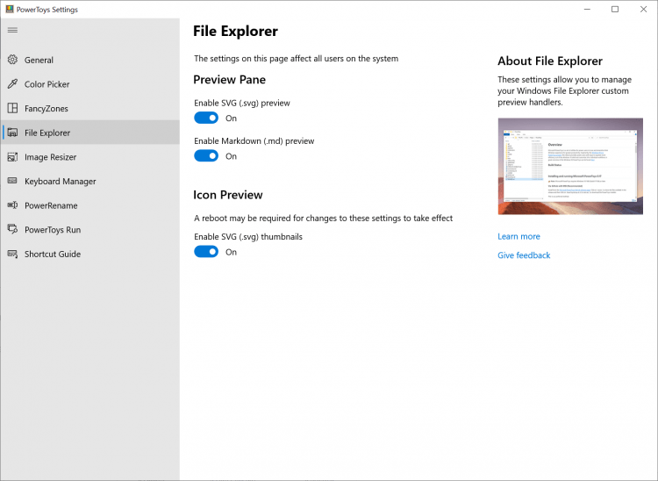
Task: Disable the SVG preview toggle
Action: click(206, 118)
